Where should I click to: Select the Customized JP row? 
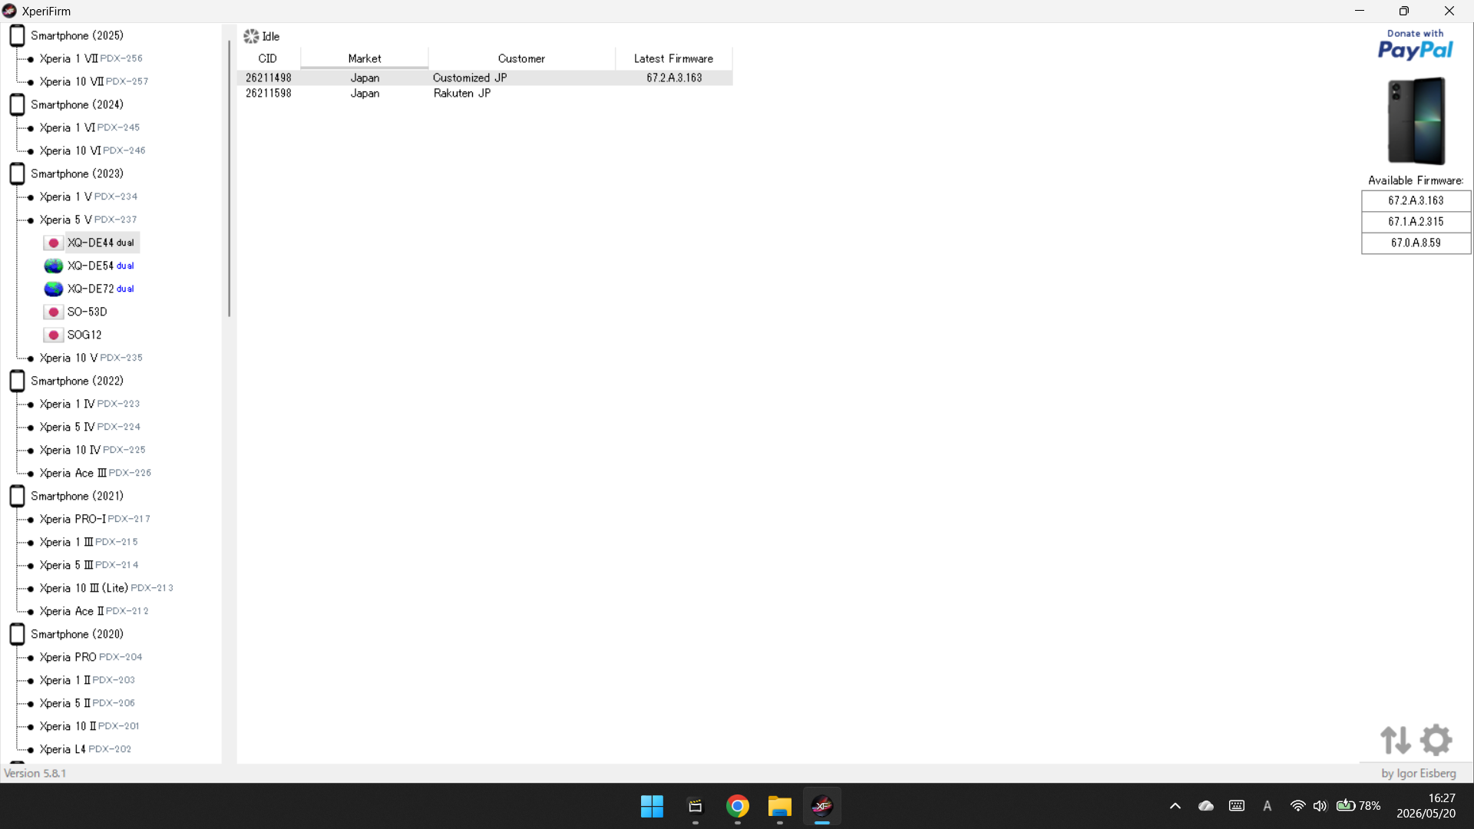point(485,78)
